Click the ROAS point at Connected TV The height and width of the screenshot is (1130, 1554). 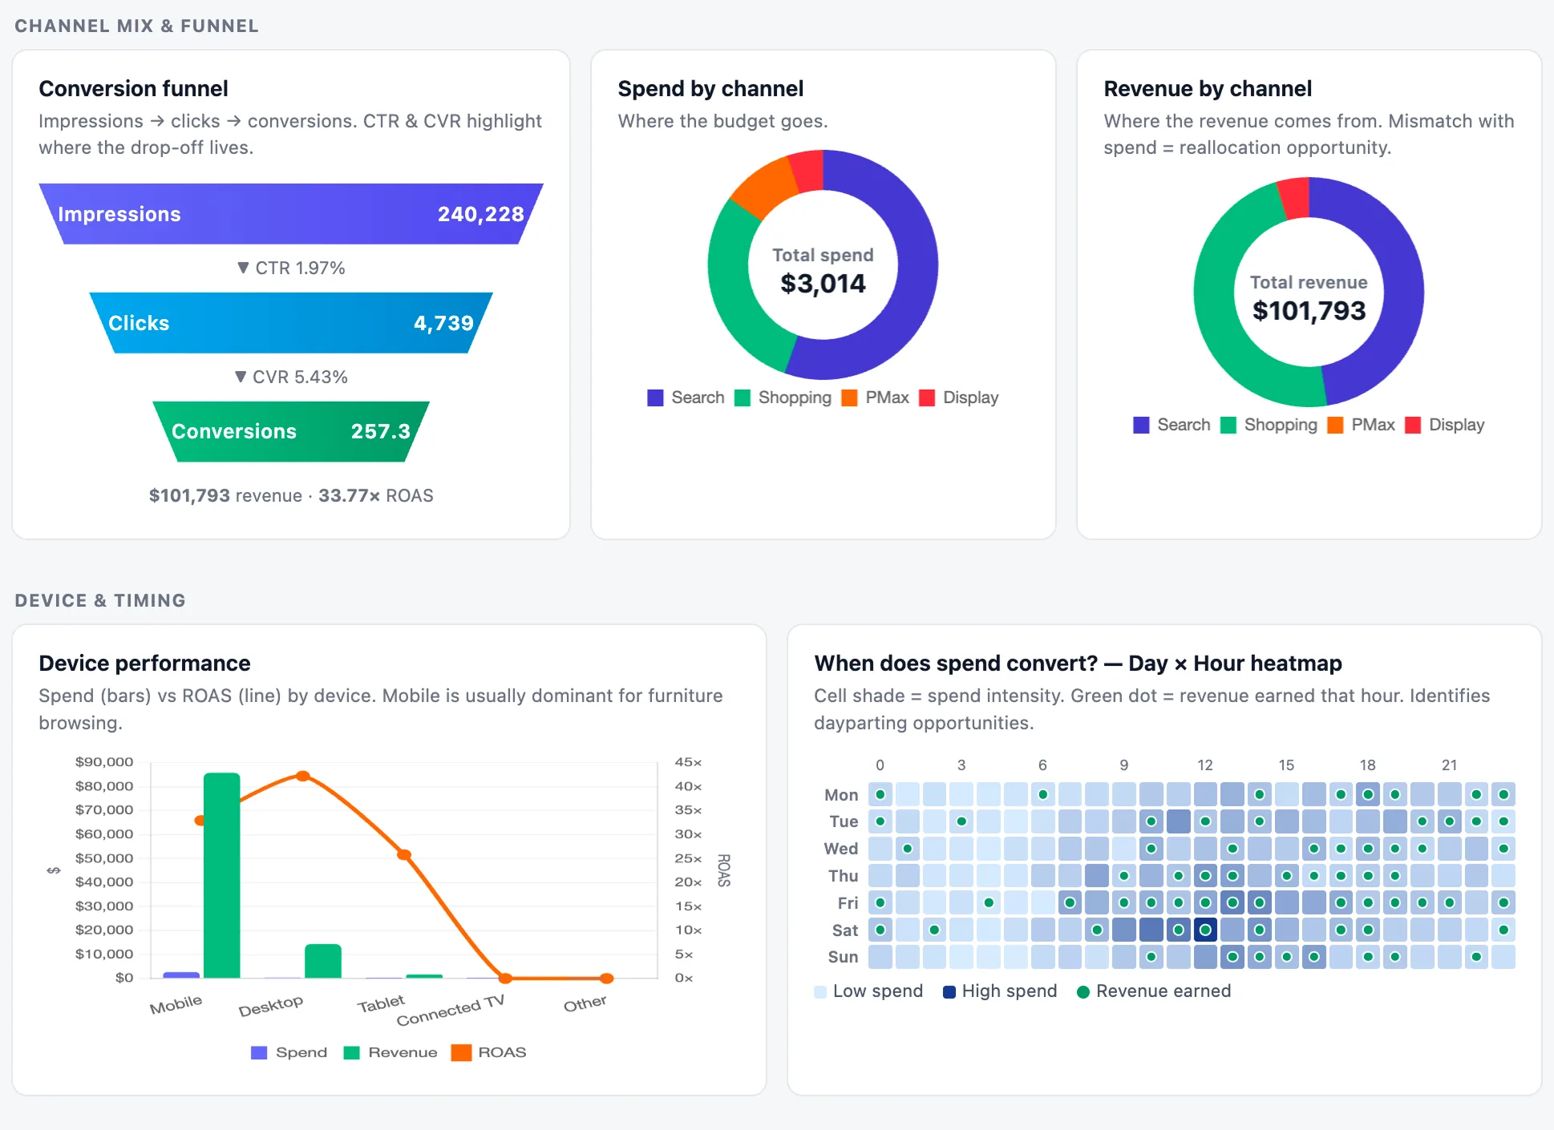(x=505, y=978)
